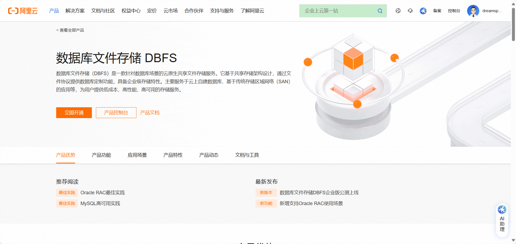Go back via 查看全部产品 link
The height and width of the screenshot is (244, 516).
click(x=70, y=30)
